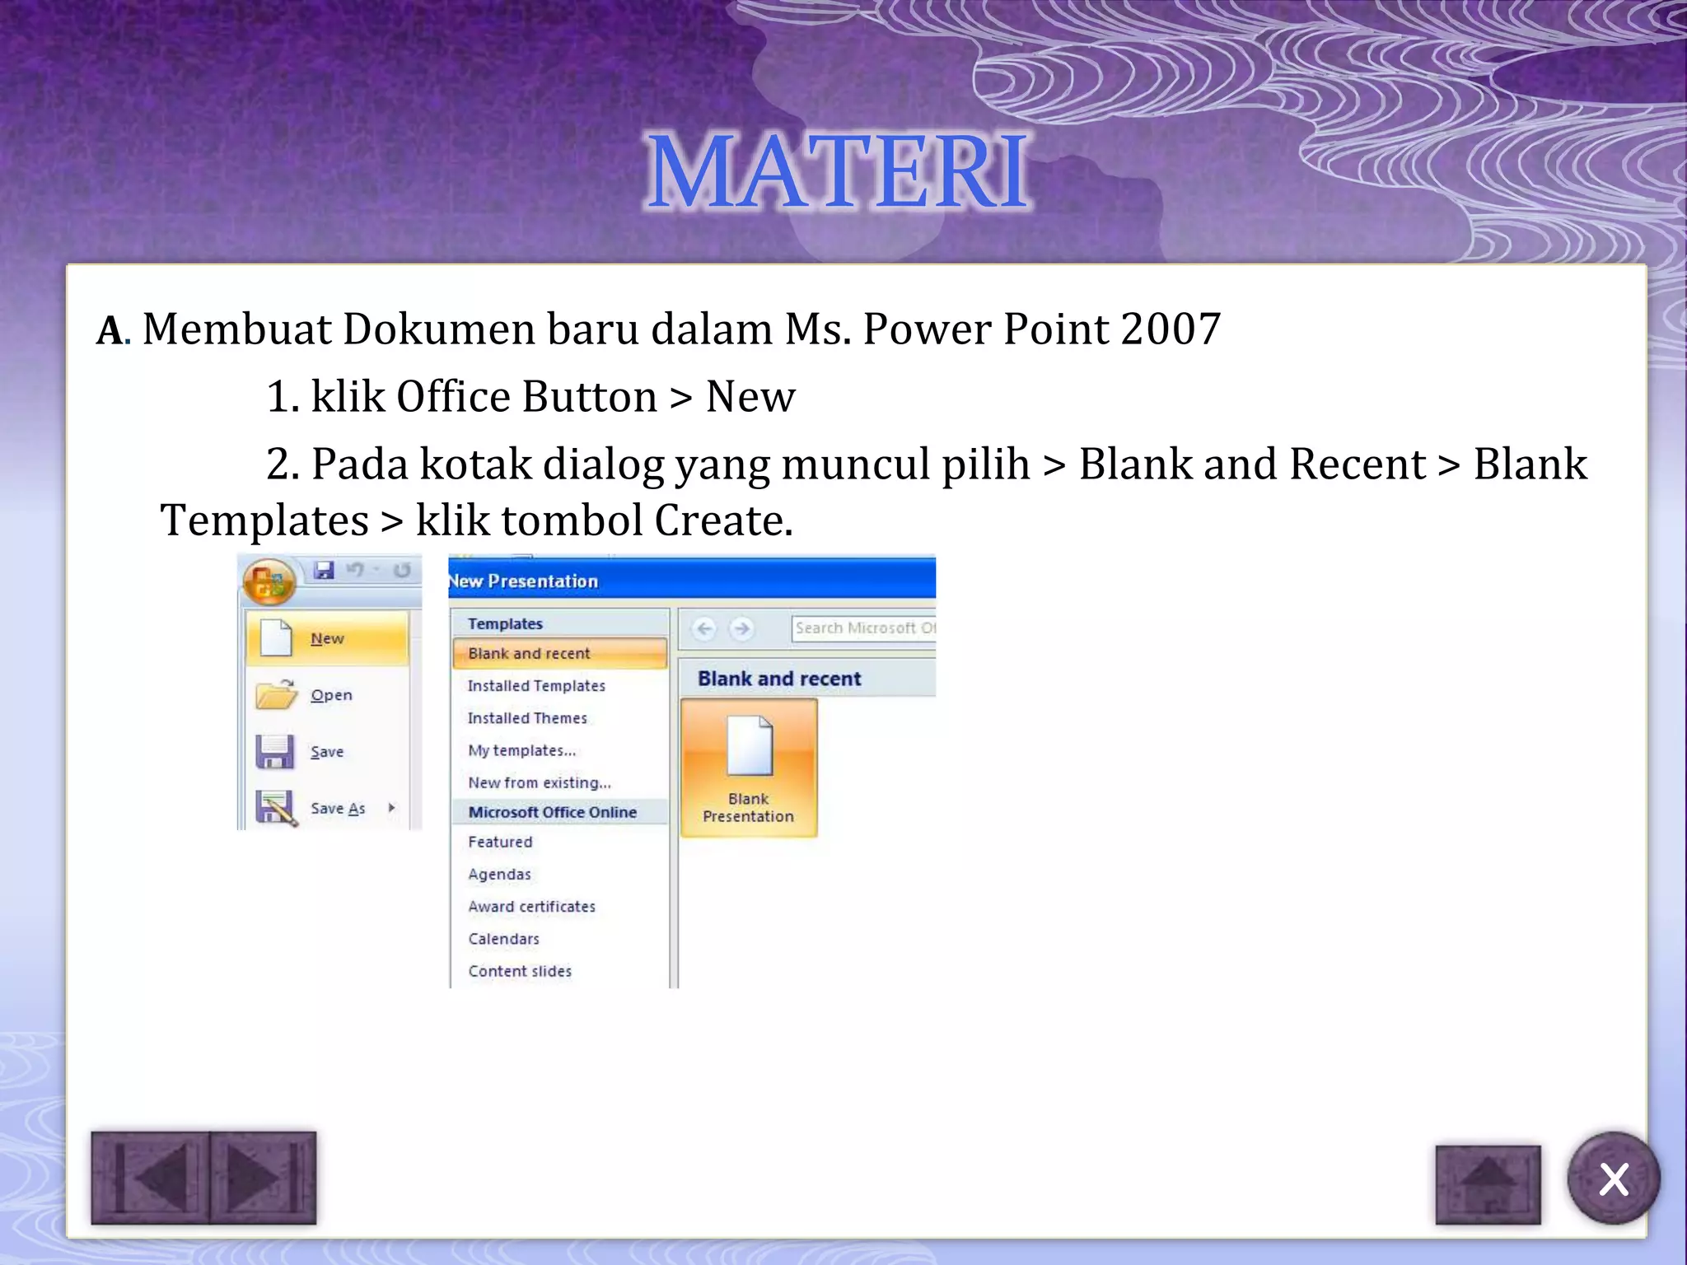Click the round Office Button logo
Image resolution: width=1687 pixels, height=1265 pixels.
click(x=269, y=582)
